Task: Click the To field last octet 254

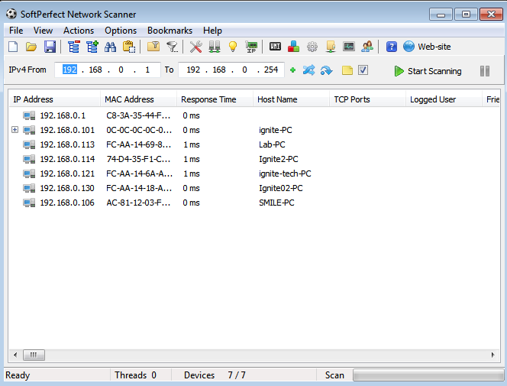Action: point(270,70)
